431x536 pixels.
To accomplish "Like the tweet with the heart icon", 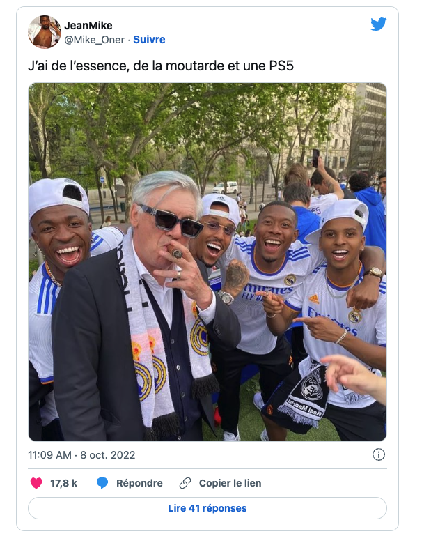I will pos(36,482).
